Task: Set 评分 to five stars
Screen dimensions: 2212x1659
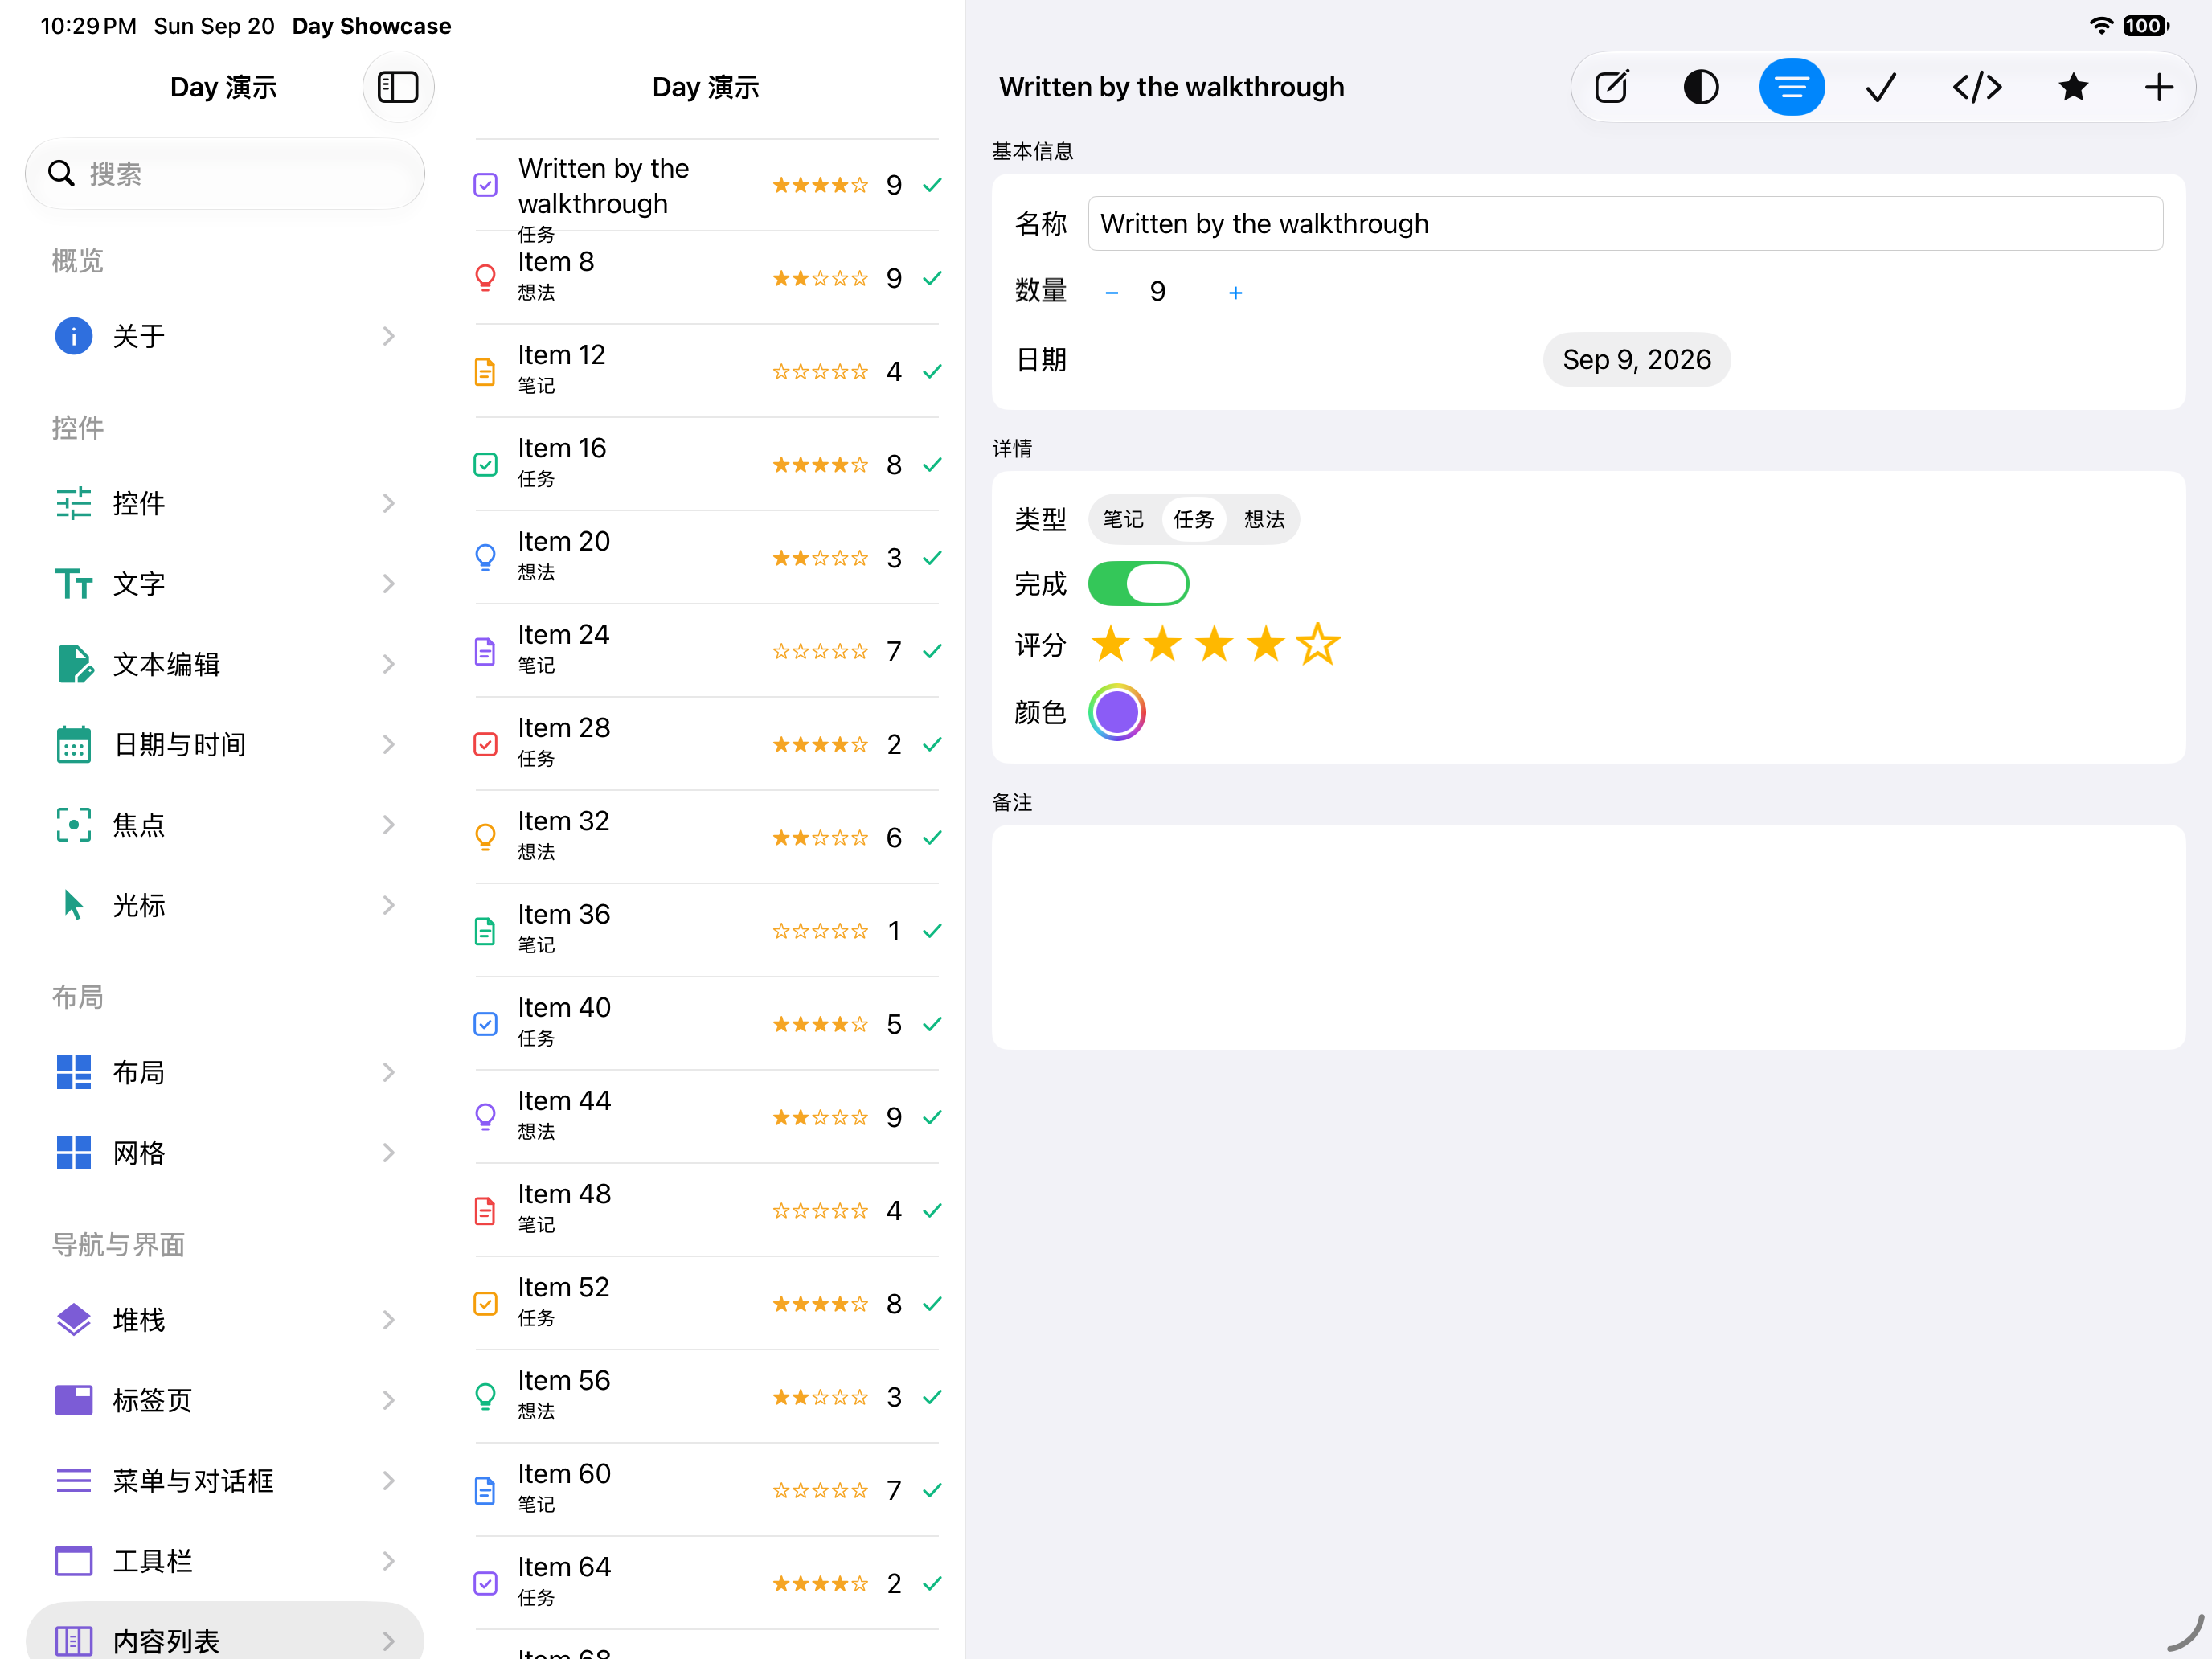Action: pyautogui.click(x=1318, y=643)
